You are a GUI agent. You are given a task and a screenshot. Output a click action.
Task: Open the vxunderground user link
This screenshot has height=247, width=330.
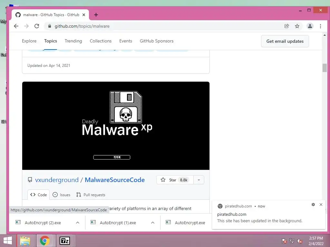tap(57, 180)
